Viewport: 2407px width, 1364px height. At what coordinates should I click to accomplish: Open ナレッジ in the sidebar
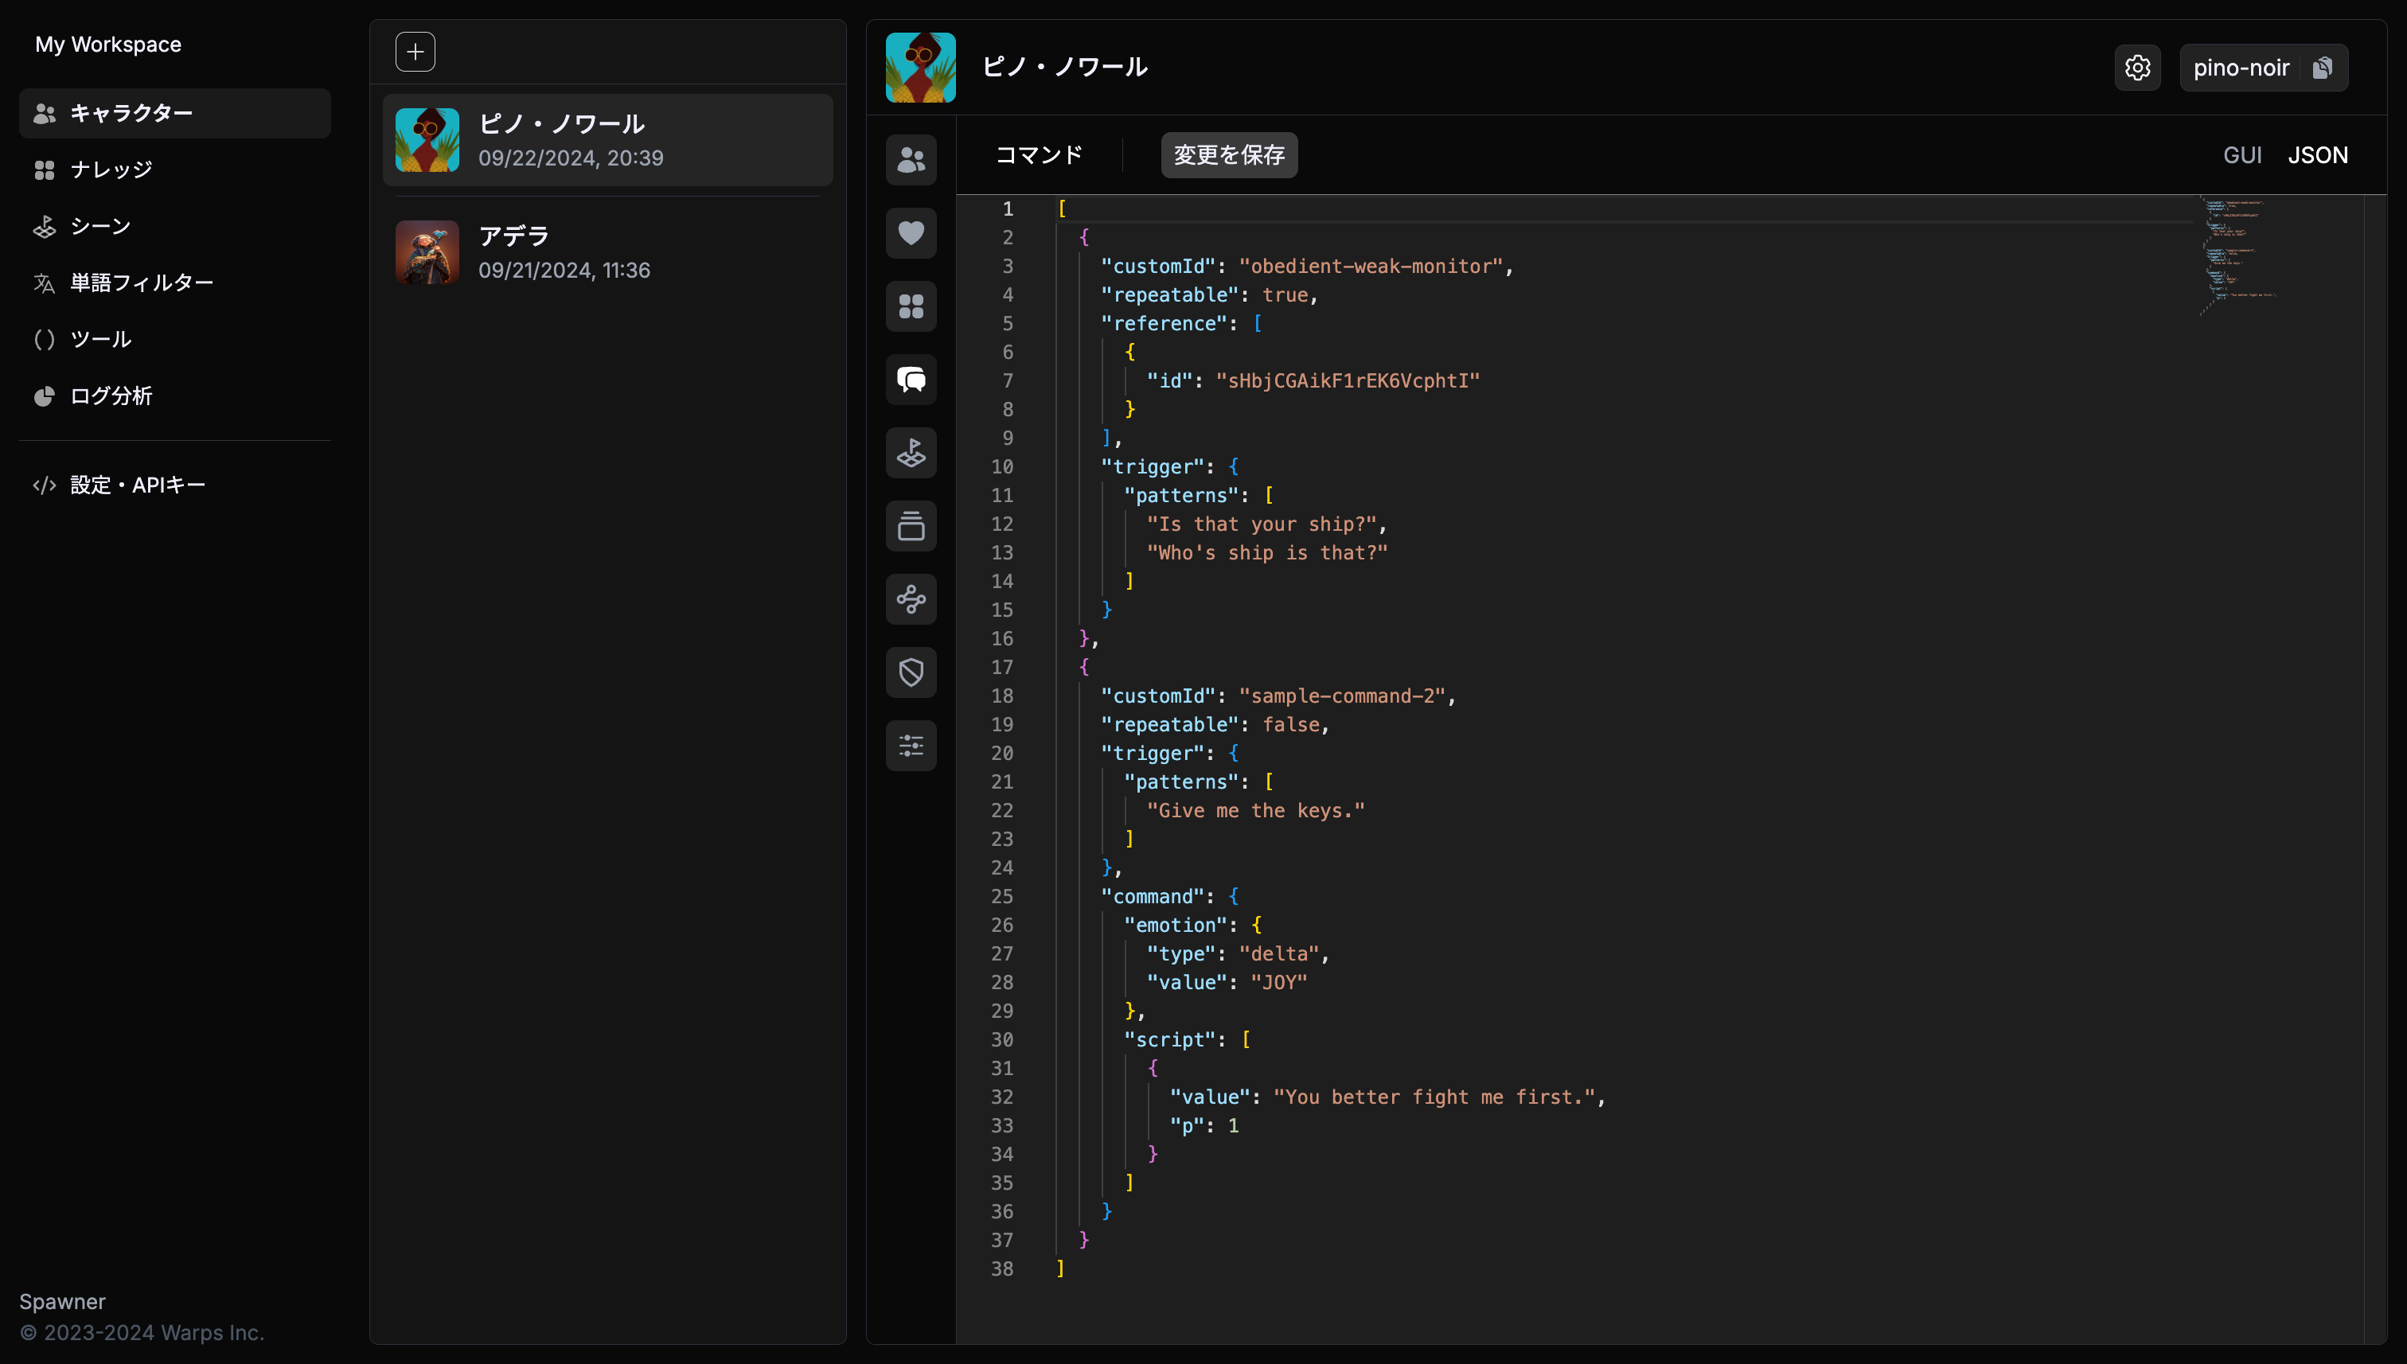[x=111, y=170]
